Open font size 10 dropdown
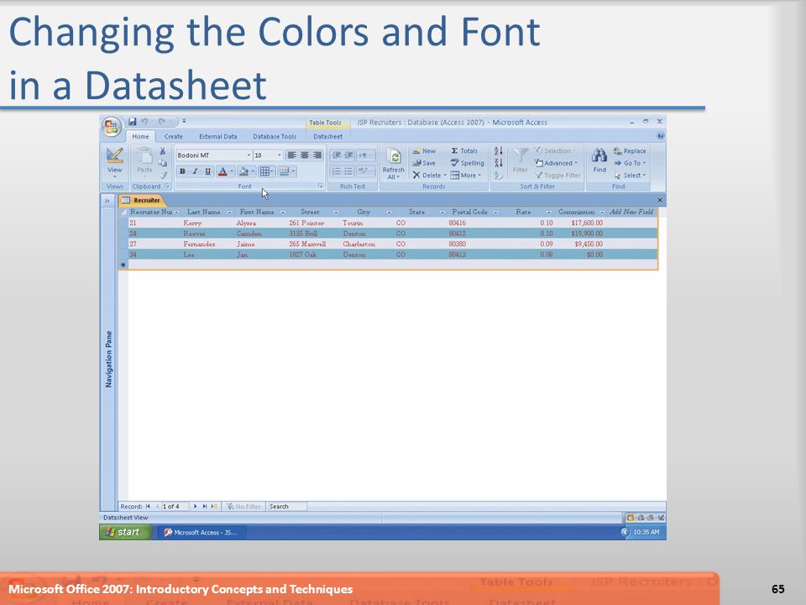806x605 pixels. [279, 155]
